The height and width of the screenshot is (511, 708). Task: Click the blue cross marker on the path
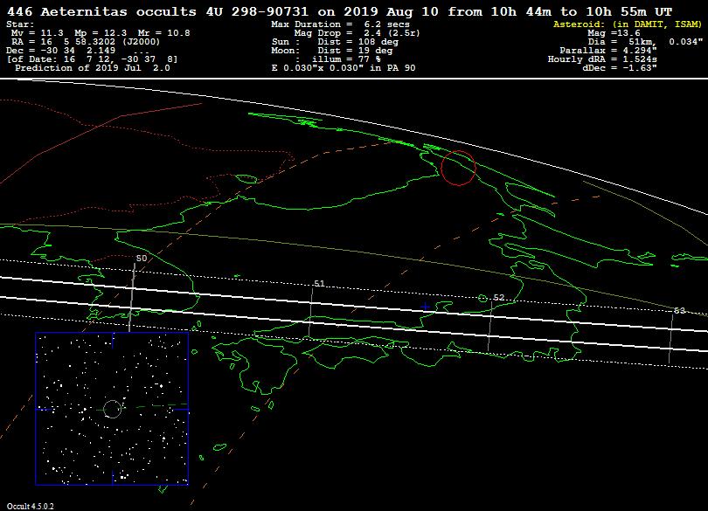tap(426, 307)
